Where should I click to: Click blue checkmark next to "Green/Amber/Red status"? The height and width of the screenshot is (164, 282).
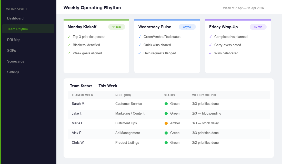[139, 37]
